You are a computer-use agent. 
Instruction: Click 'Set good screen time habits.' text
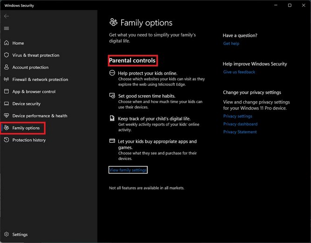[x=147, y=96]
